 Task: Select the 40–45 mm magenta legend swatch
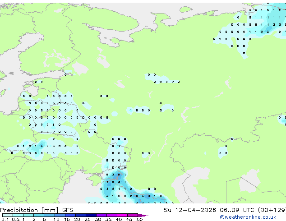[x=122, y=215]
